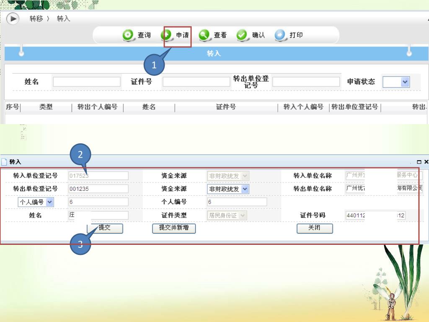This screenshot has height=322, width=429.
Task: Click the 类型 column header
Action: pos(46,107)
